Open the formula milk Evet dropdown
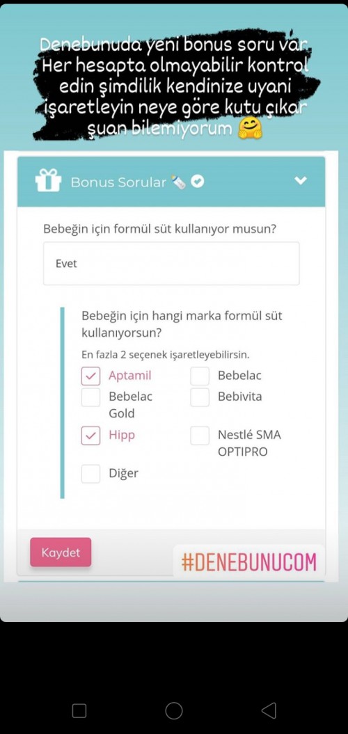Image resolution: width=348 pixels, height=734 pixels. pyautogui.click(x=171, y=264)
